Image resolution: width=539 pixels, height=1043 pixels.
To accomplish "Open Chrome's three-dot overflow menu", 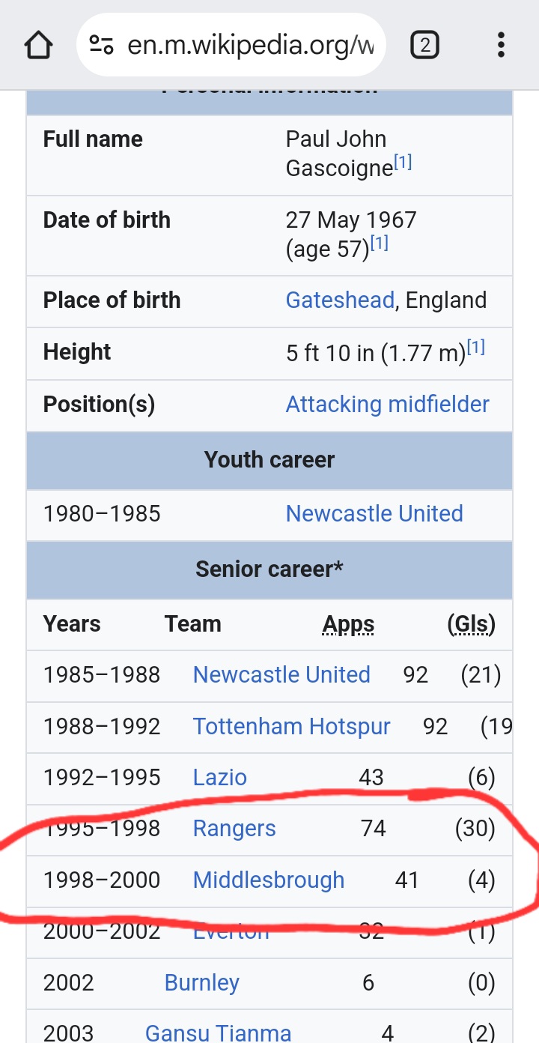I will click(x=501, y=46).
